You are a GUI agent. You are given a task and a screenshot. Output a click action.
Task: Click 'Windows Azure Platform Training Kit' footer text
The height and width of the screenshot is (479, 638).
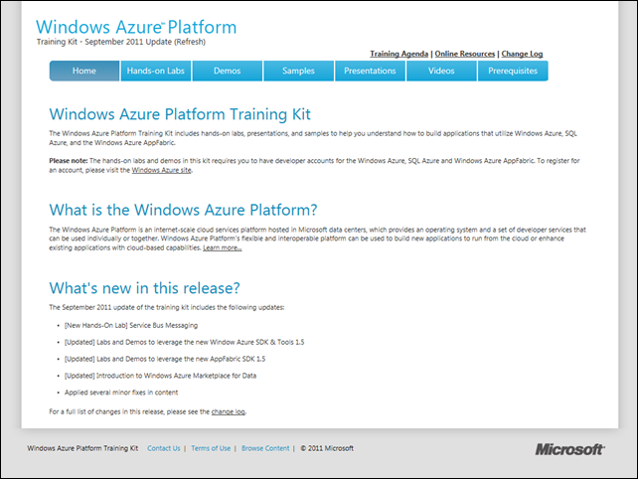click(82, 448)
